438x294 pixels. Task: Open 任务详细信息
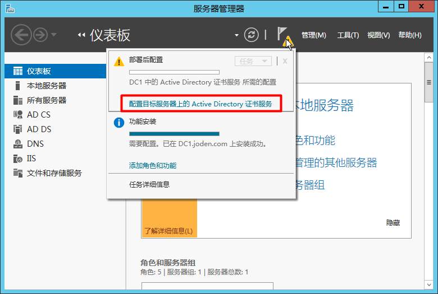tap(149, 184)
